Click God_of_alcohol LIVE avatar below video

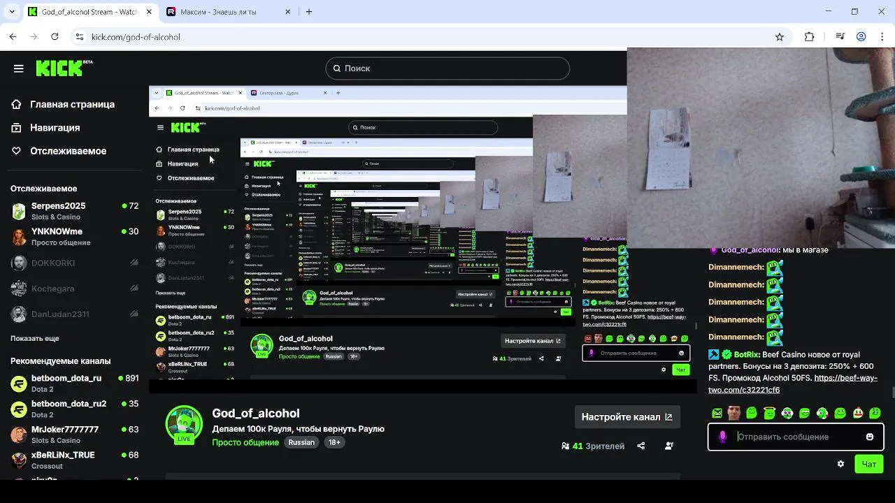184,424
